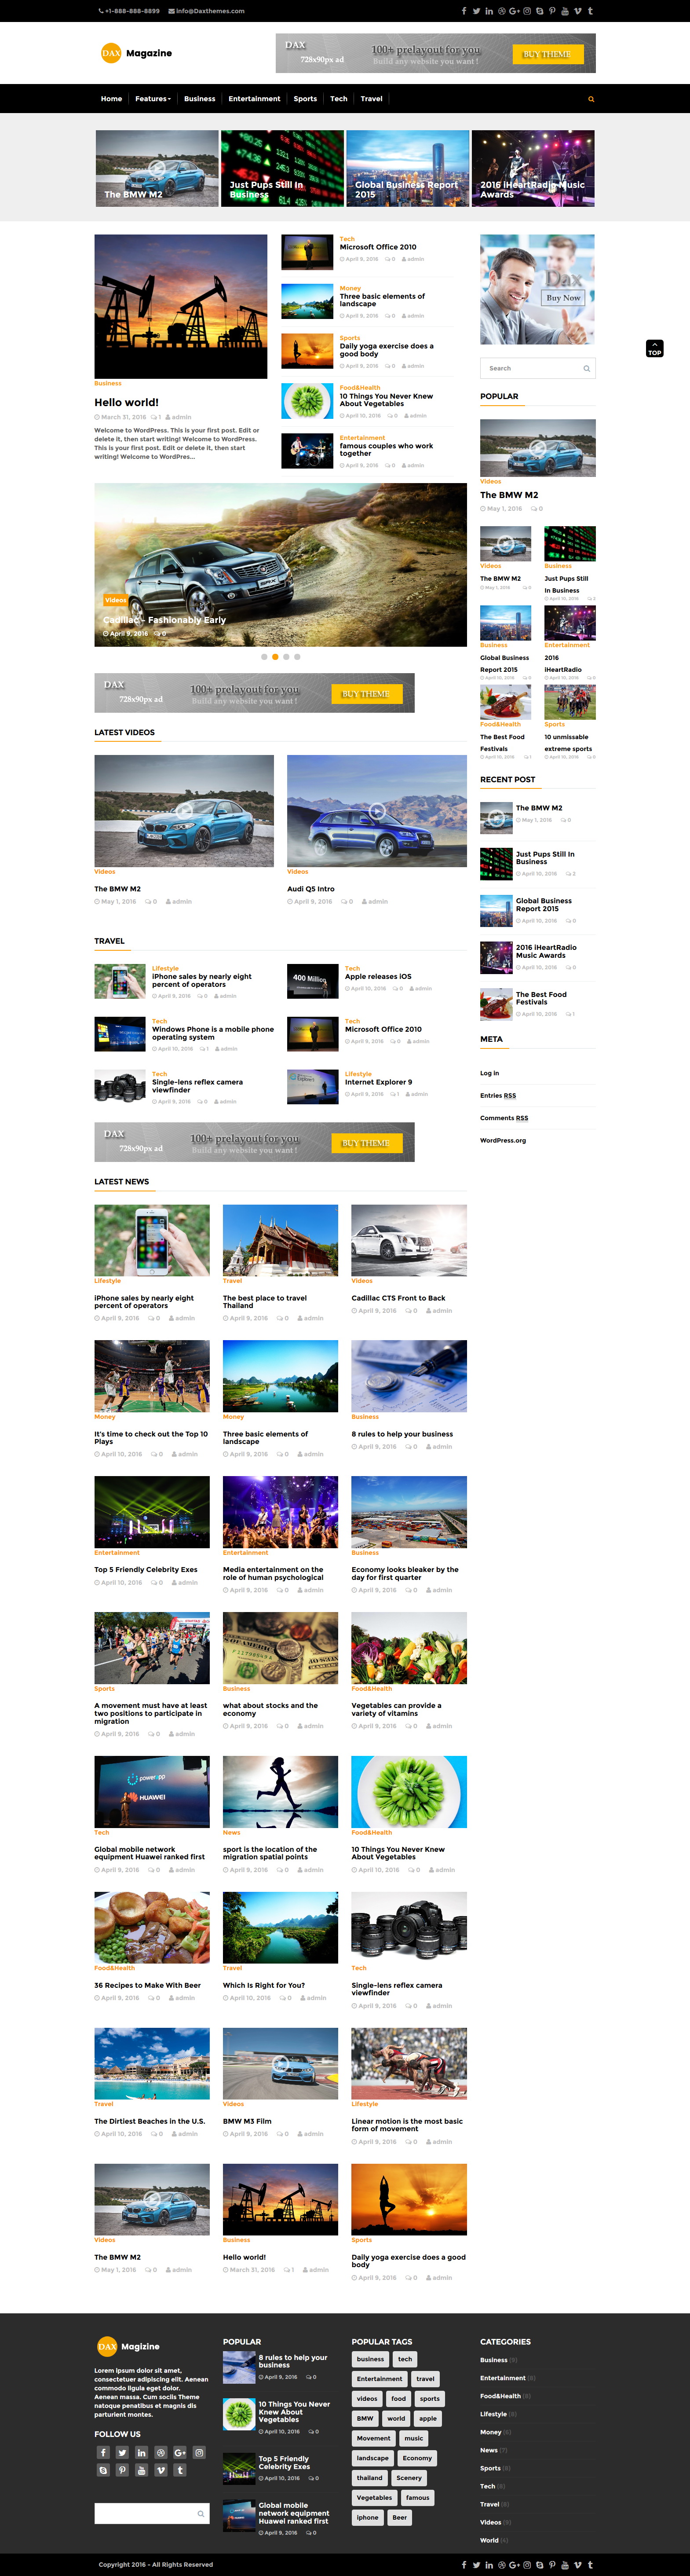
Task: Open the Global Business Report 2015 featured thumbnail
Action: coord(408,168)
